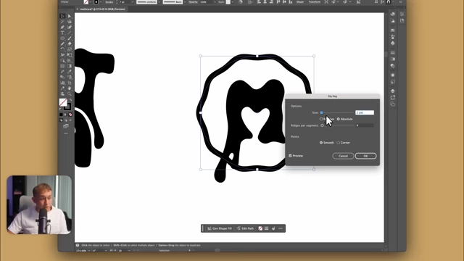
Task: Open the Uniform width profile dropdown
Action: pyautogui.click(x=159, y=2)
